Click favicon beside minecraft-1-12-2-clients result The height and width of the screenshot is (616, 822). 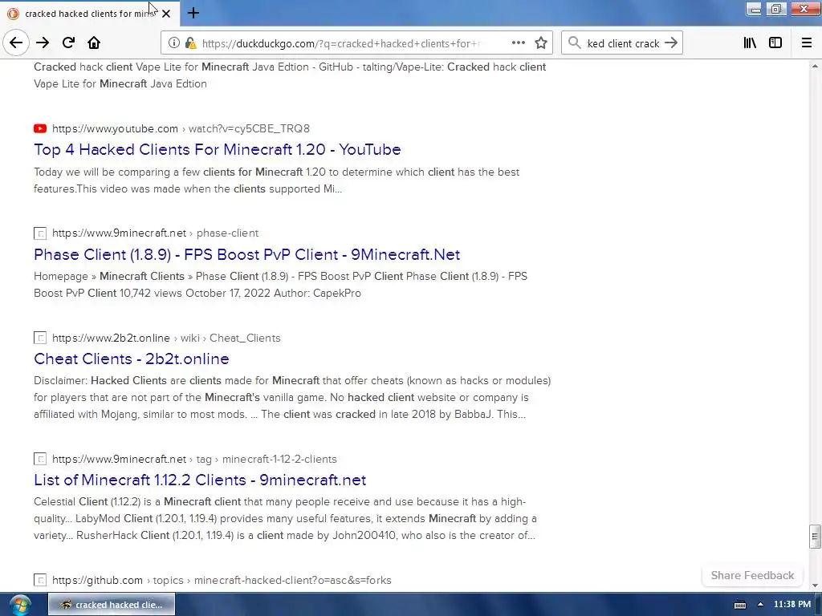click(x=40, y=459)
